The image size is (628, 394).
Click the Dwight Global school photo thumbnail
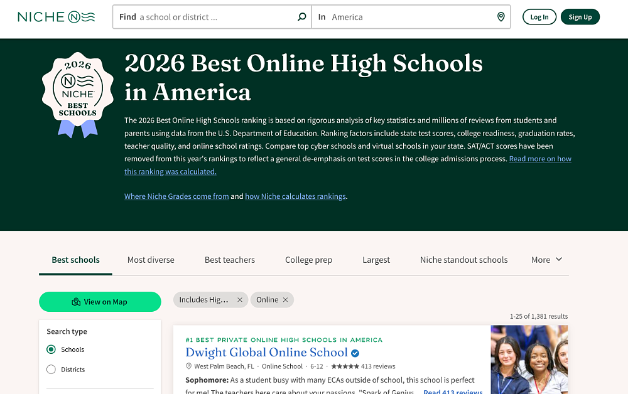529,359
